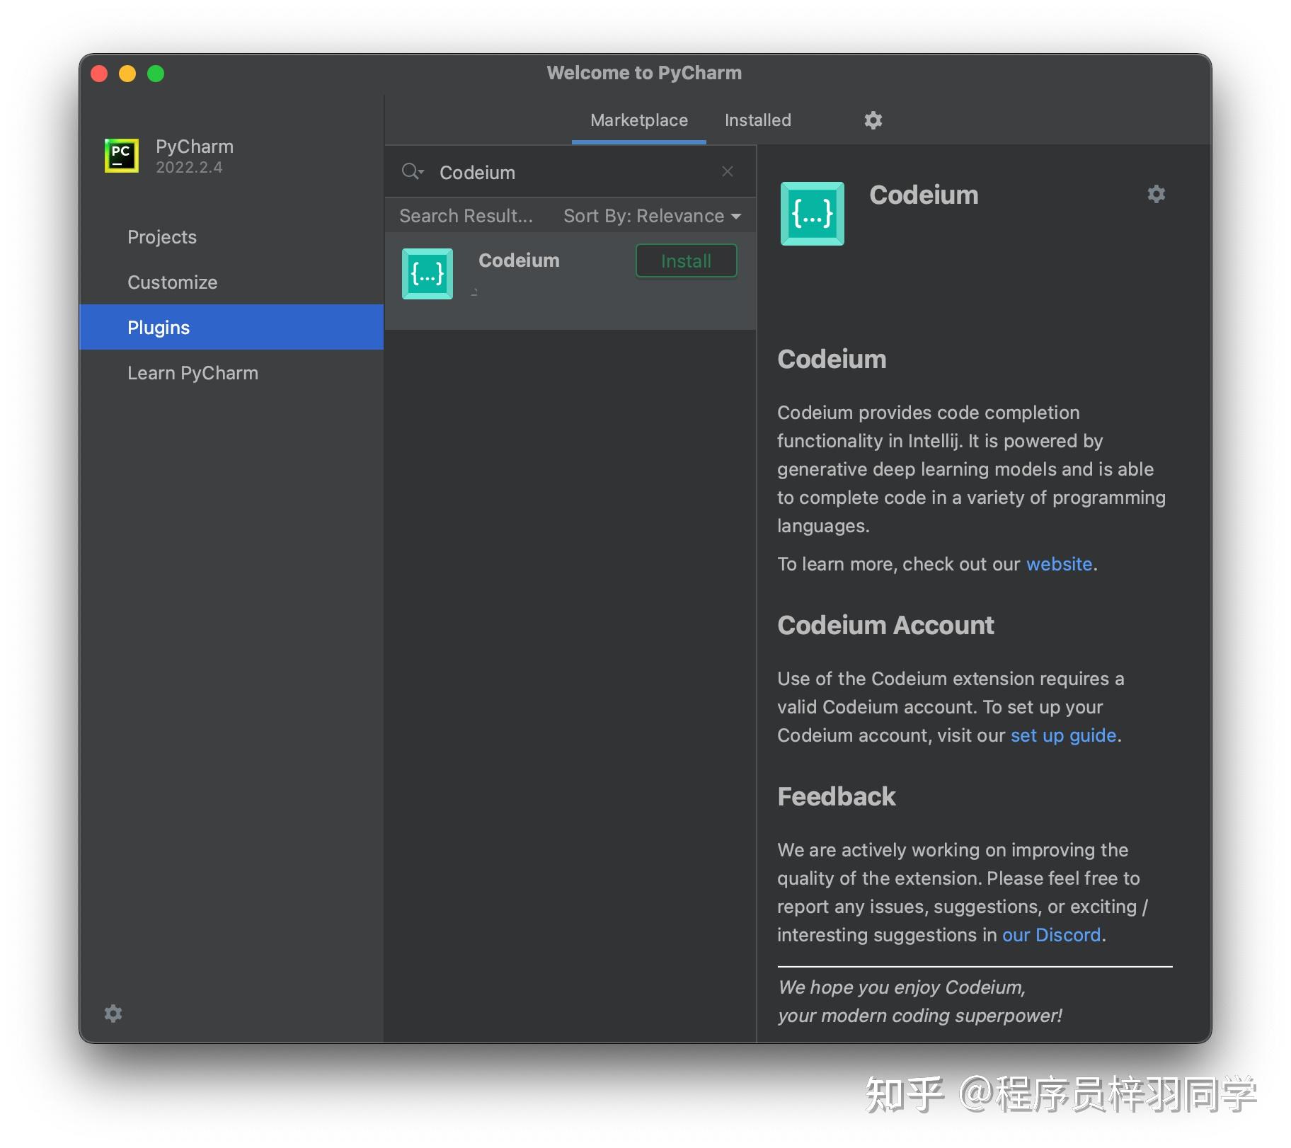The width and height of the screenshot is (1291, 1148).
Task: Click the Feedback heading
Action: [x=837, y=797]
